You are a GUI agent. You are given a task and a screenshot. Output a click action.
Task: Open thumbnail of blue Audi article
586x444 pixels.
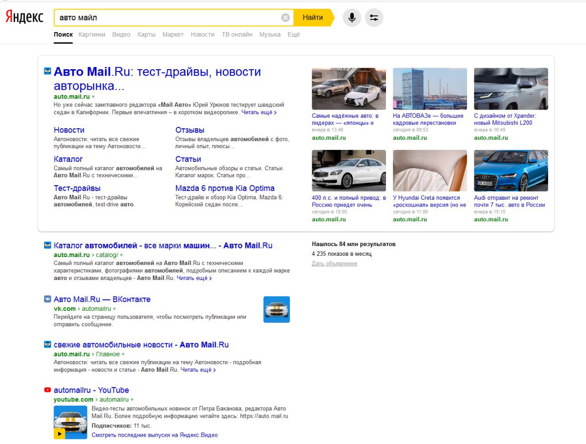(511, 170)
